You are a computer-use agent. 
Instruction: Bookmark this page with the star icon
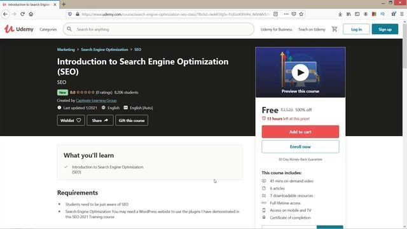coord(301,14)
